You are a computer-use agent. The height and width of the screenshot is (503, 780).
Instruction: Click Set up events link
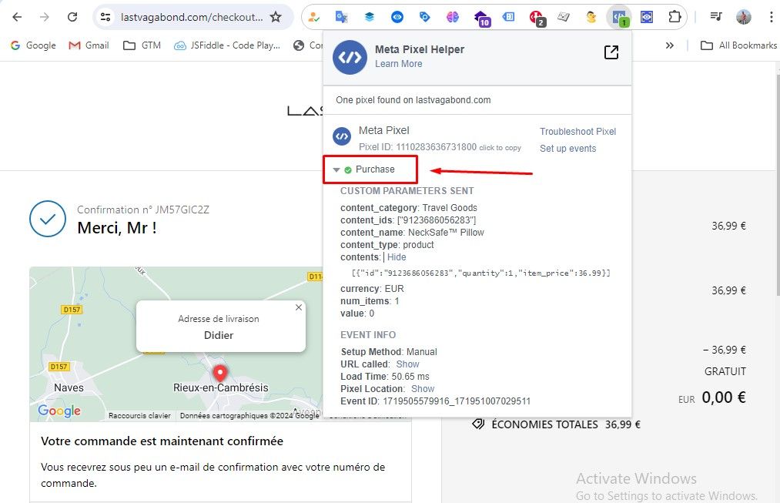(x=567, y=148)
